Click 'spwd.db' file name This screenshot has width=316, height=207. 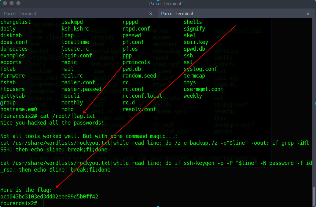pyautogui.click(x=194, y=49)
